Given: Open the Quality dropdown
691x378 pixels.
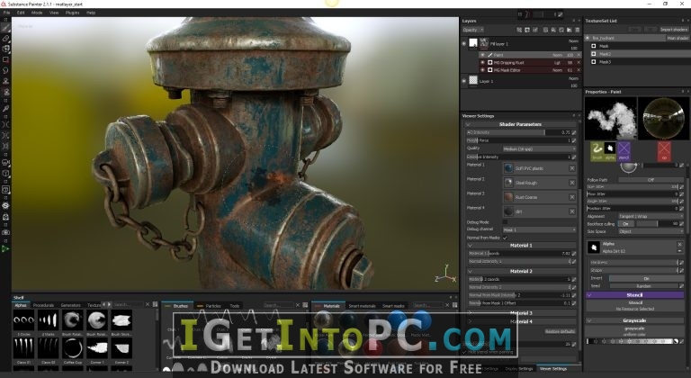Looking at the screenshot, I should [x=539, y=148].
